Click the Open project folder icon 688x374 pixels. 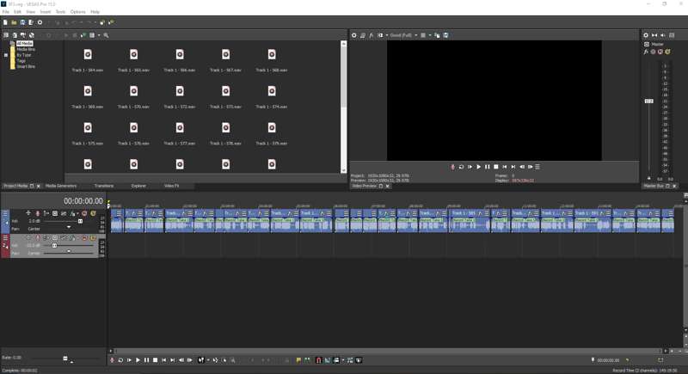[14, 22]
